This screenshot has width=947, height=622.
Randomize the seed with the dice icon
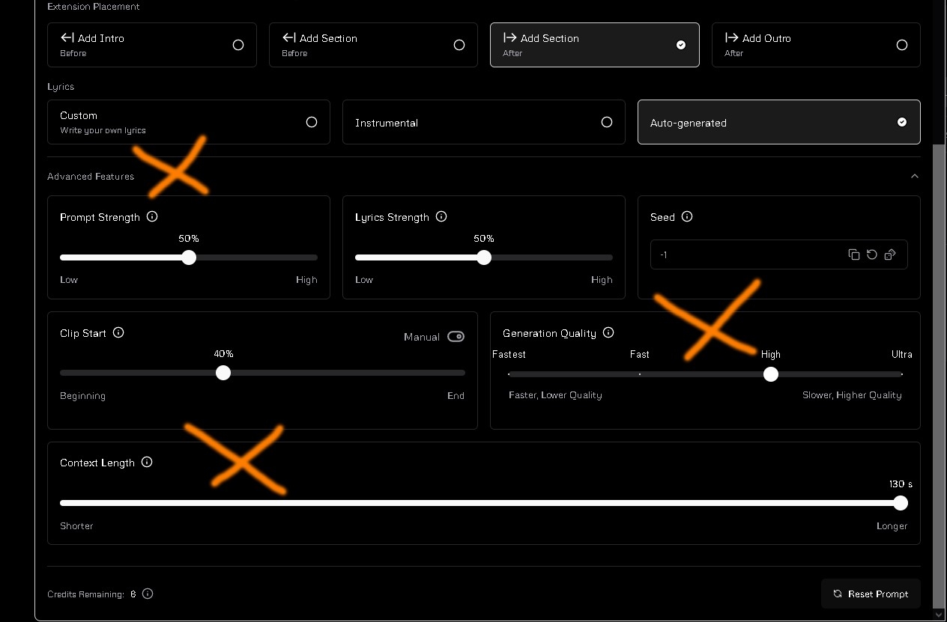[x=890, y=254]
